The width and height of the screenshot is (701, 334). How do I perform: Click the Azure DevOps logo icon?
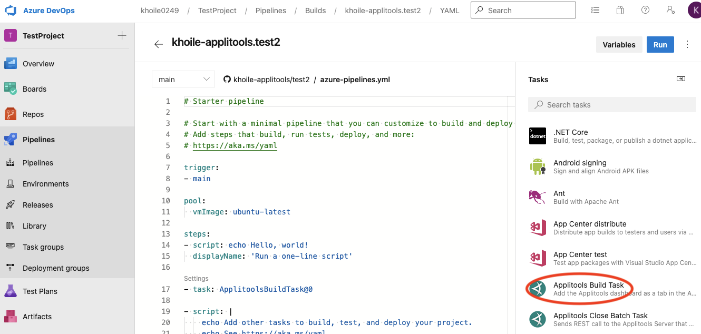coord(11,11)
